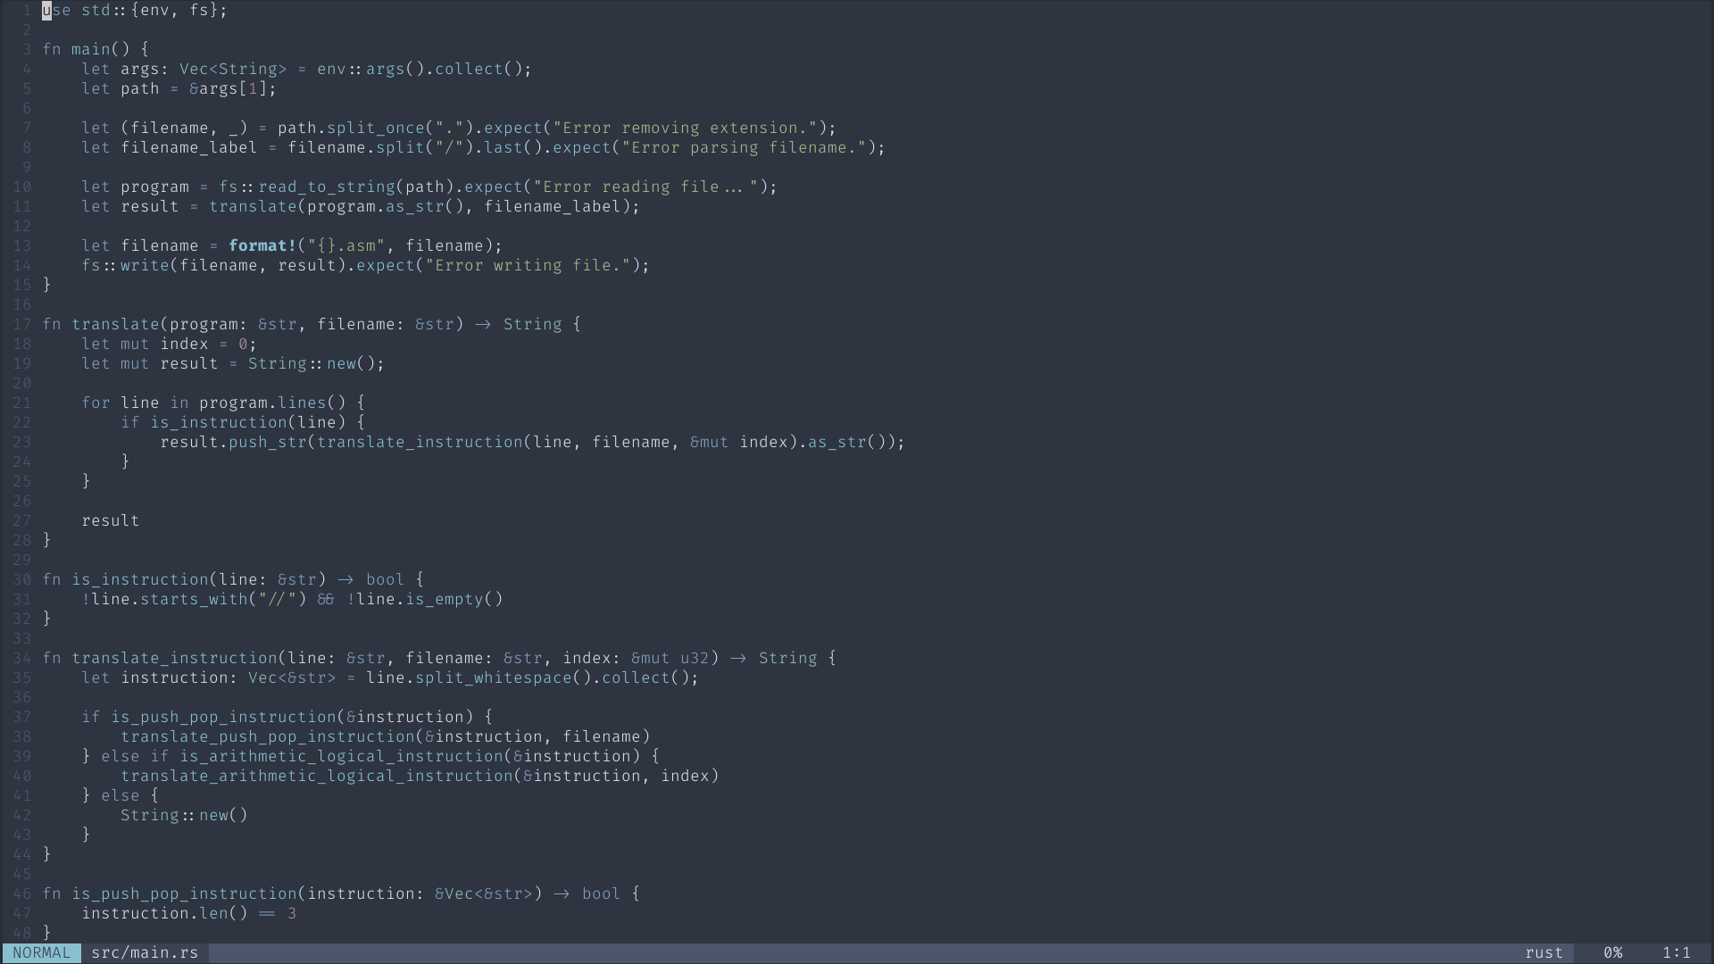Click 'env::args()' on line 4
The image size is (1714, 964).
coord(370,69)
